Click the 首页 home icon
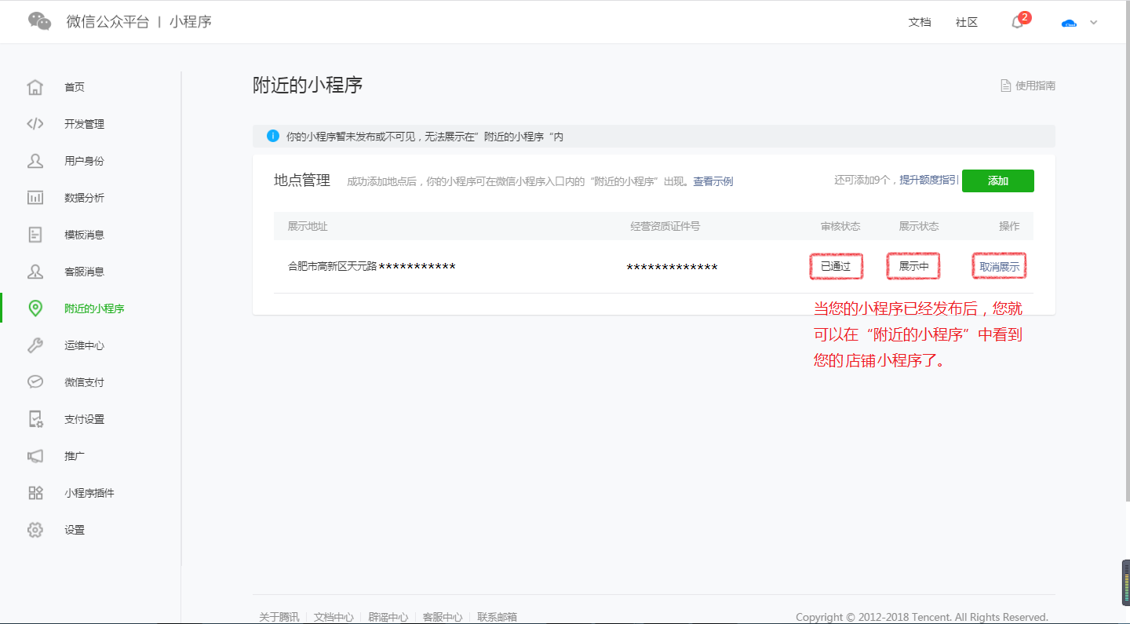Viewport: 1130px width, 624px height. 35,87
